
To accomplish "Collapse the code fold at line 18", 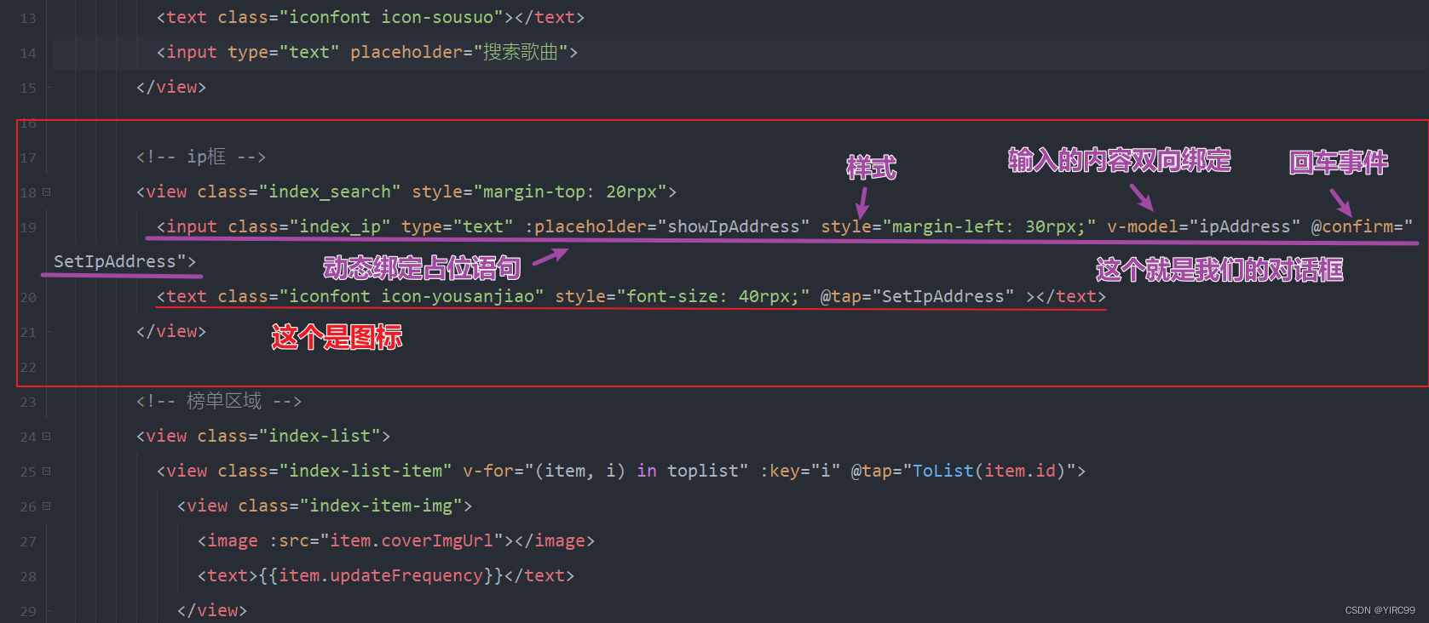I will (47, 192).
